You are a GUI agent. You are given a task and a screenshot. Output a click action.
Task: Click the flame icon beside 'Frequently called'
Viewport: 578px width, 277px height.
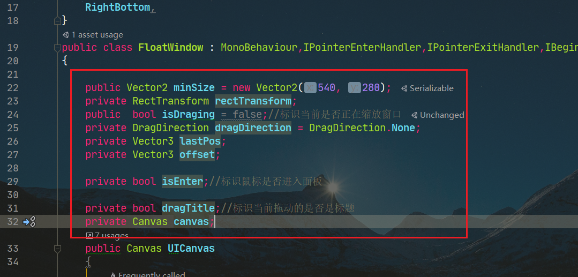114,275
